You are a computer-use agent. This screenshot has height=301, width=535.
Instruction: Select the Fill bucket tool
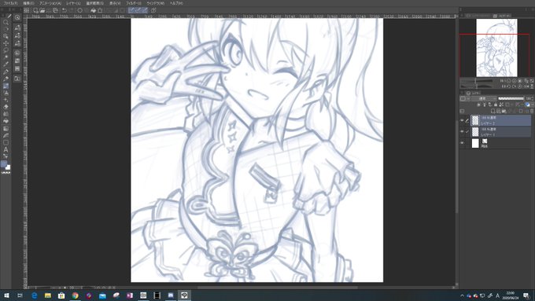6,121
